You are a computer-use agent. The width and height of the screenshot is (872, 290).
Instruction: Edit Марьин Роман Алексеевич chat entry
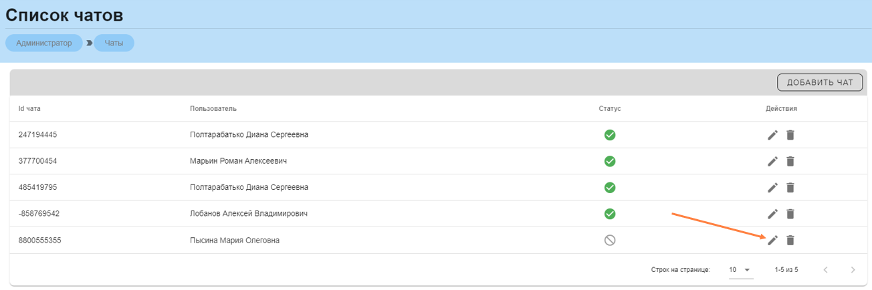(x=772, y=161)
